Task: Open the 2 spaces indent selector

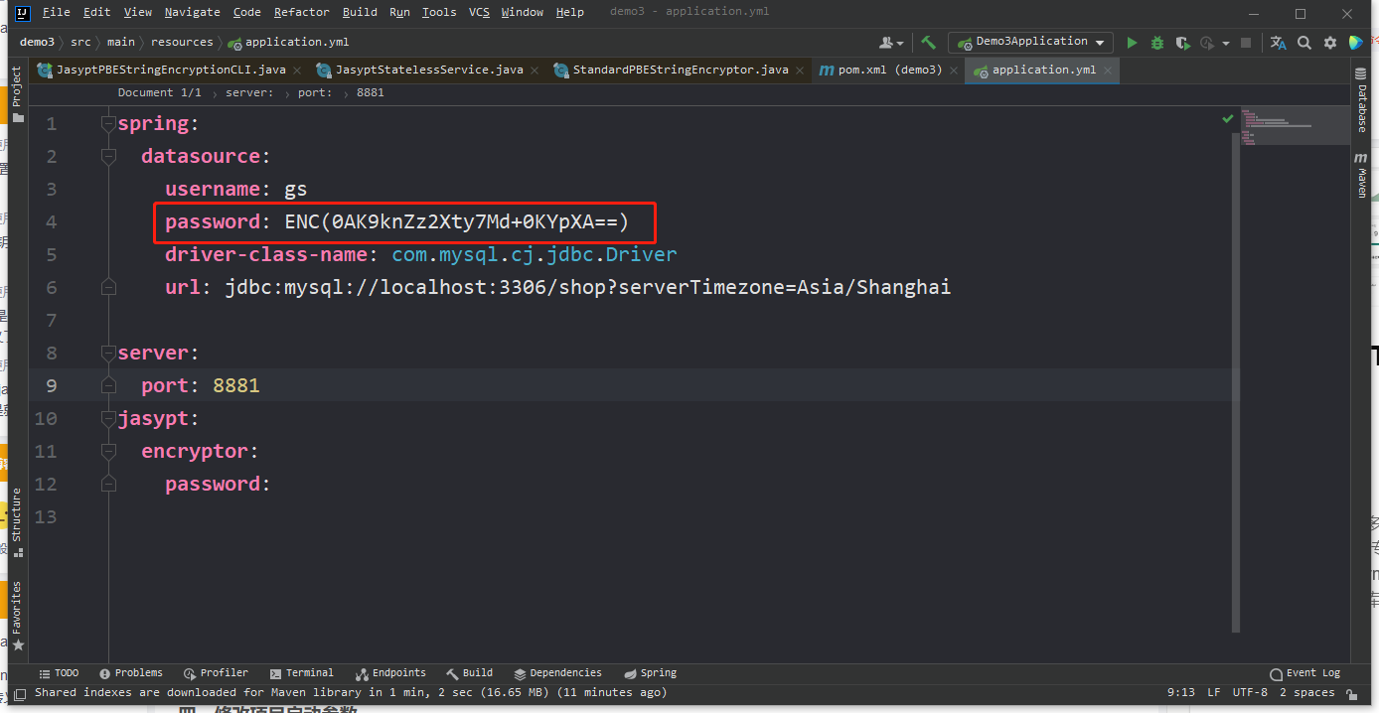Action: [1307, 693]
